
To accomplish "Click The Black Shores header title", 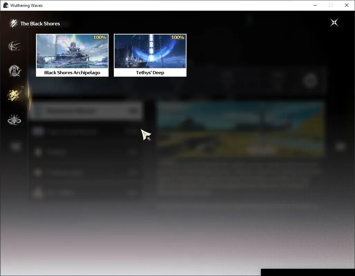I will tap(40, 24).
